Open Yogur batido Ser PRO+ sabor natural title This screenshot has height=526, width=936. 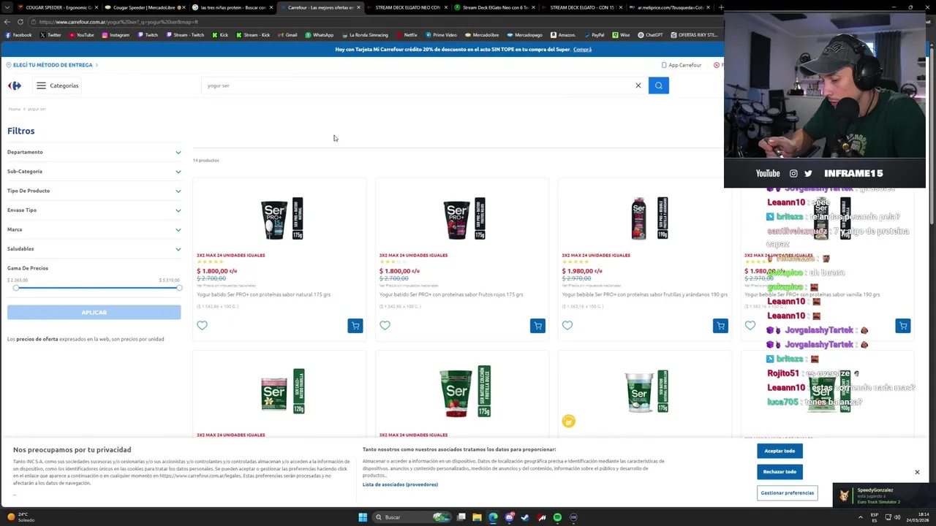click(263, 294)
